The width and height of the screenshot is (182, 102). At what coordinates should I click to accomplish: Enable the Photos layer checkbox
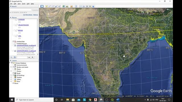point(13,71)
